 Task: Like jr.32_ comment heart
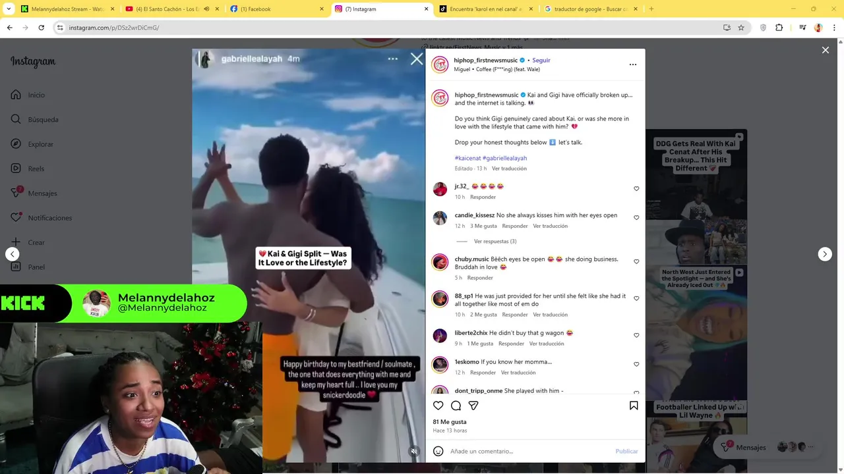click(636, 189)
